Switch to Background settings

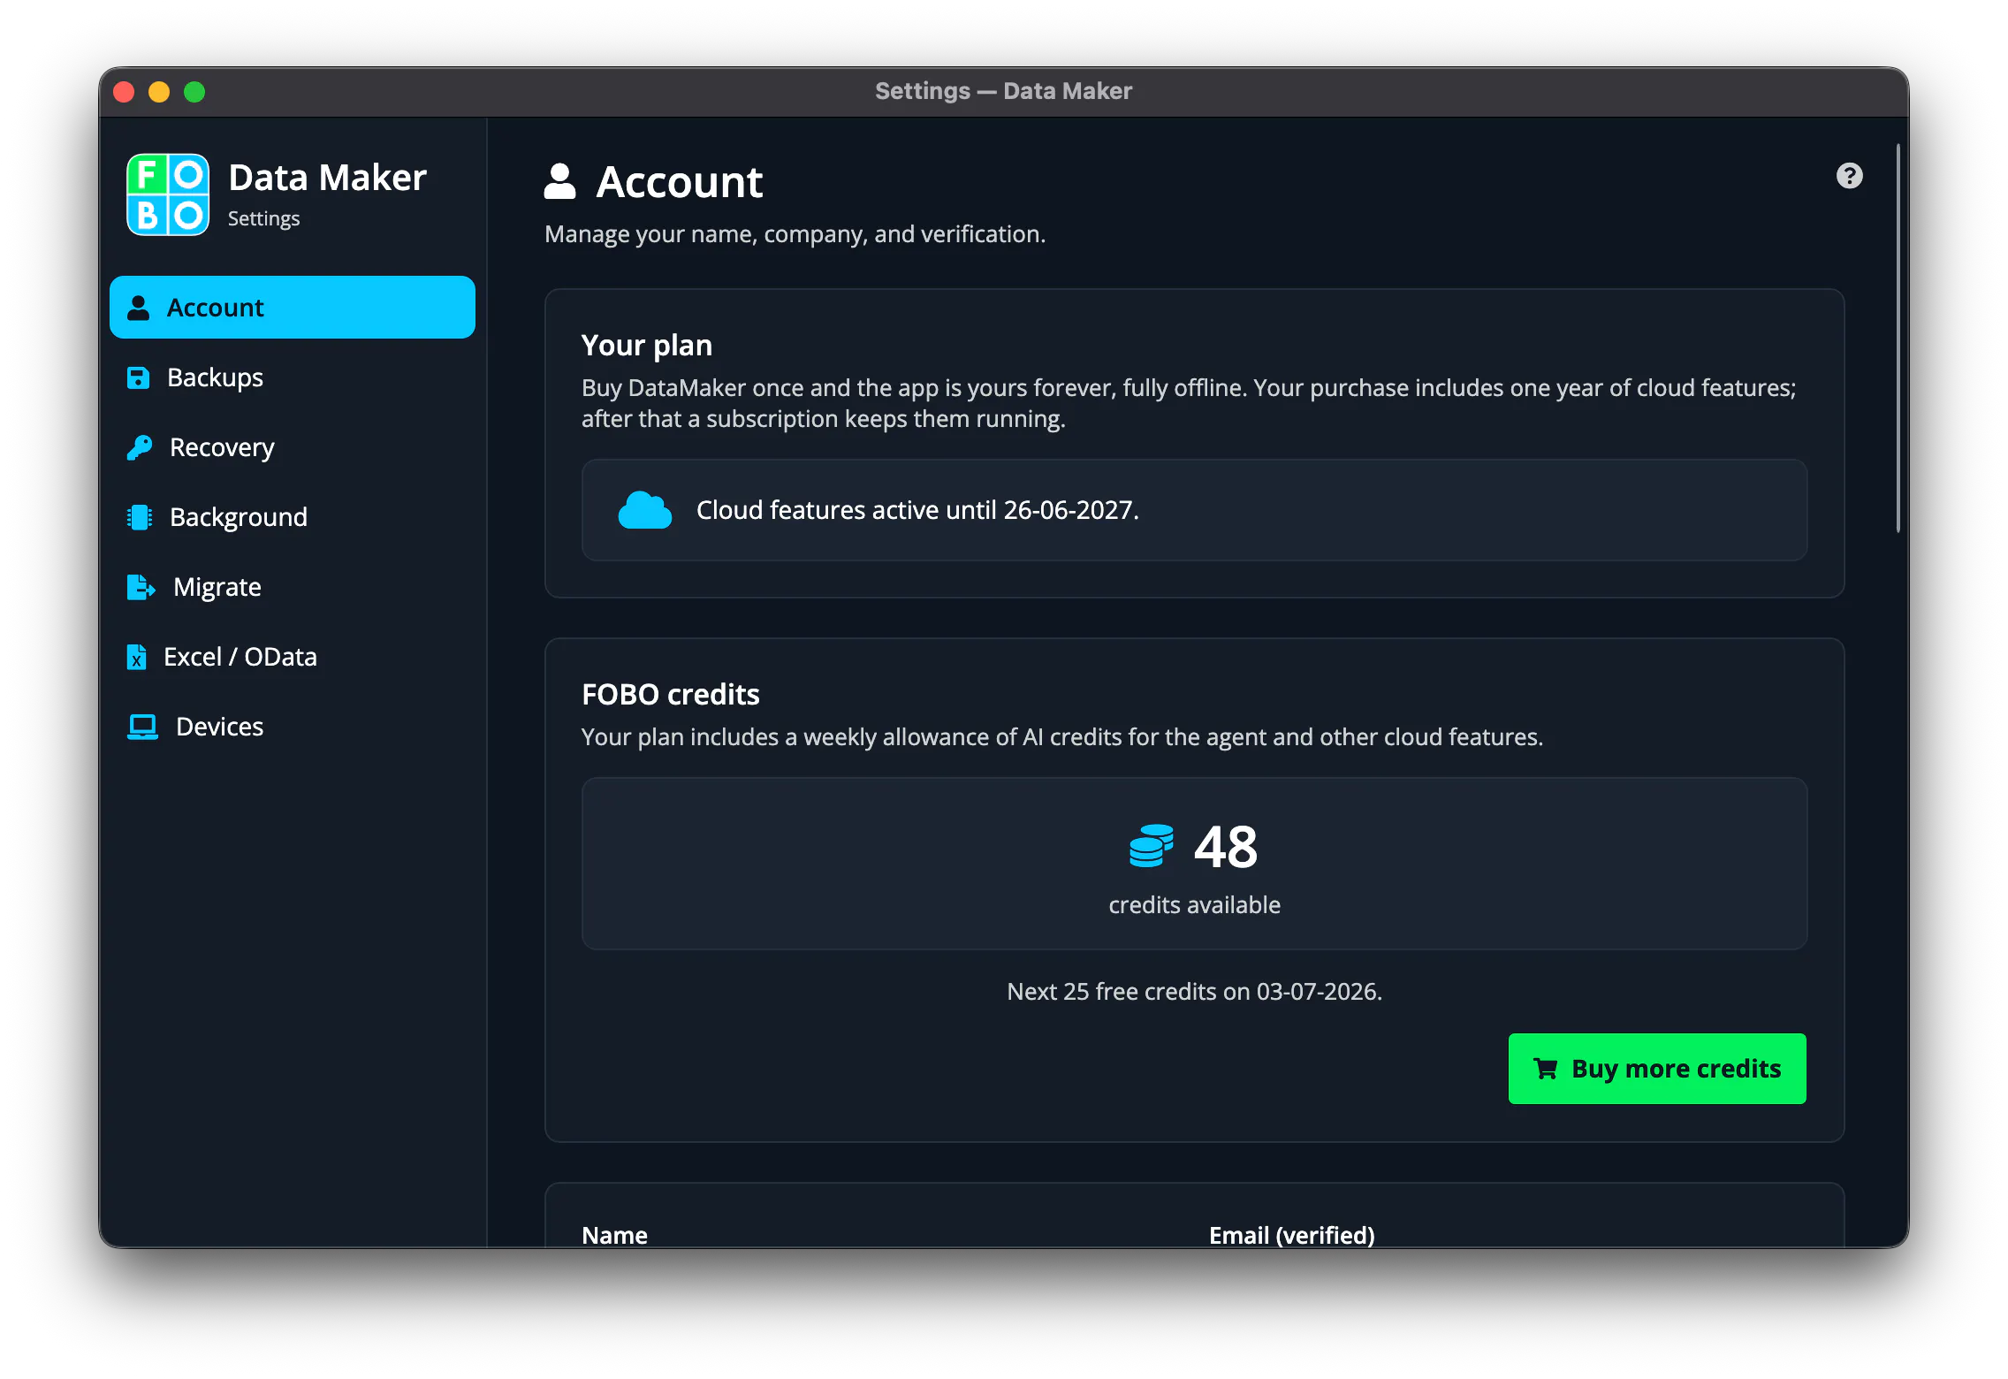point(293,517)
